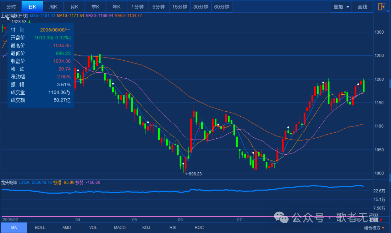Click the 龙头乾坤 indicator title

9,182
